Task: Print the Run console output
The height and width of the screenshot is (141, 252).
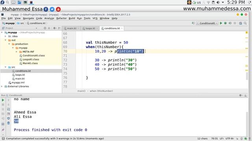Action: [x=9, y=118]
